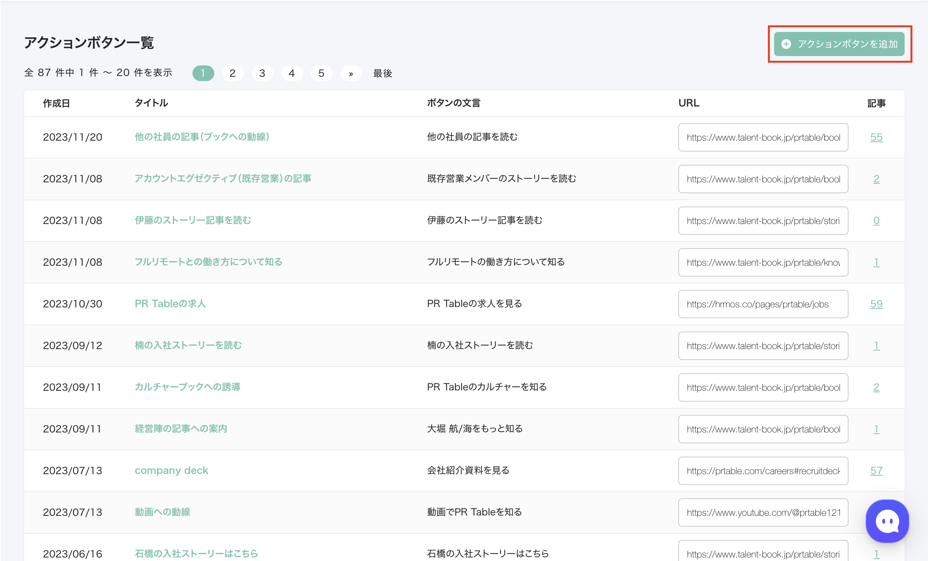Go to page 2 of the list

[233, 73]
